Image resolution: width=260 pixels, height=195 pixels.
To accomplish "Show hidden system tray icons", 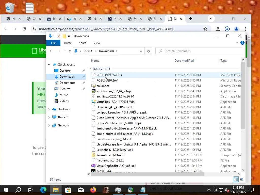I will 209,190.
